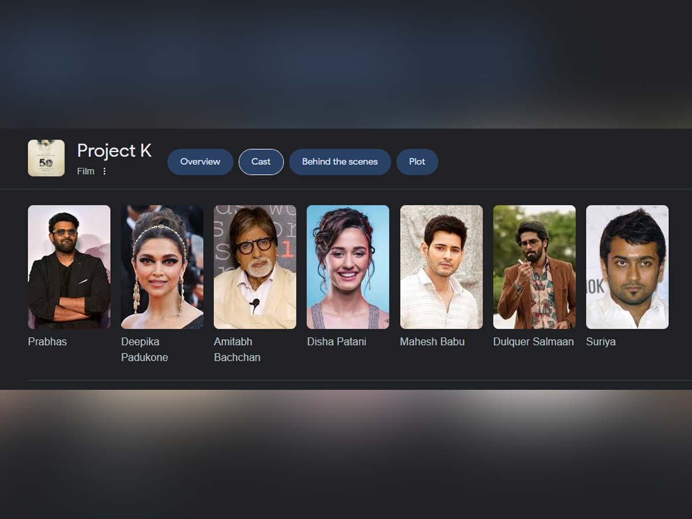Open the photo captioned Mahesh Babu
Screen dimensions: 692x519
(x=441, y=267)
